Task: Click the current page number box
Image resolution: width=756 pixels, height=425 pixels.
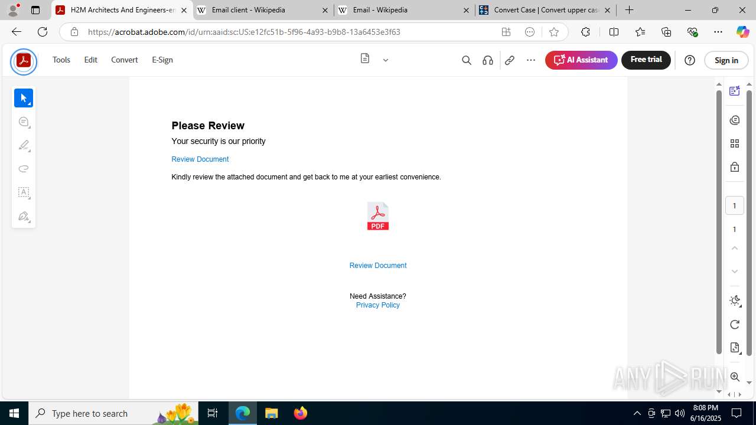Action: [735, 205]
